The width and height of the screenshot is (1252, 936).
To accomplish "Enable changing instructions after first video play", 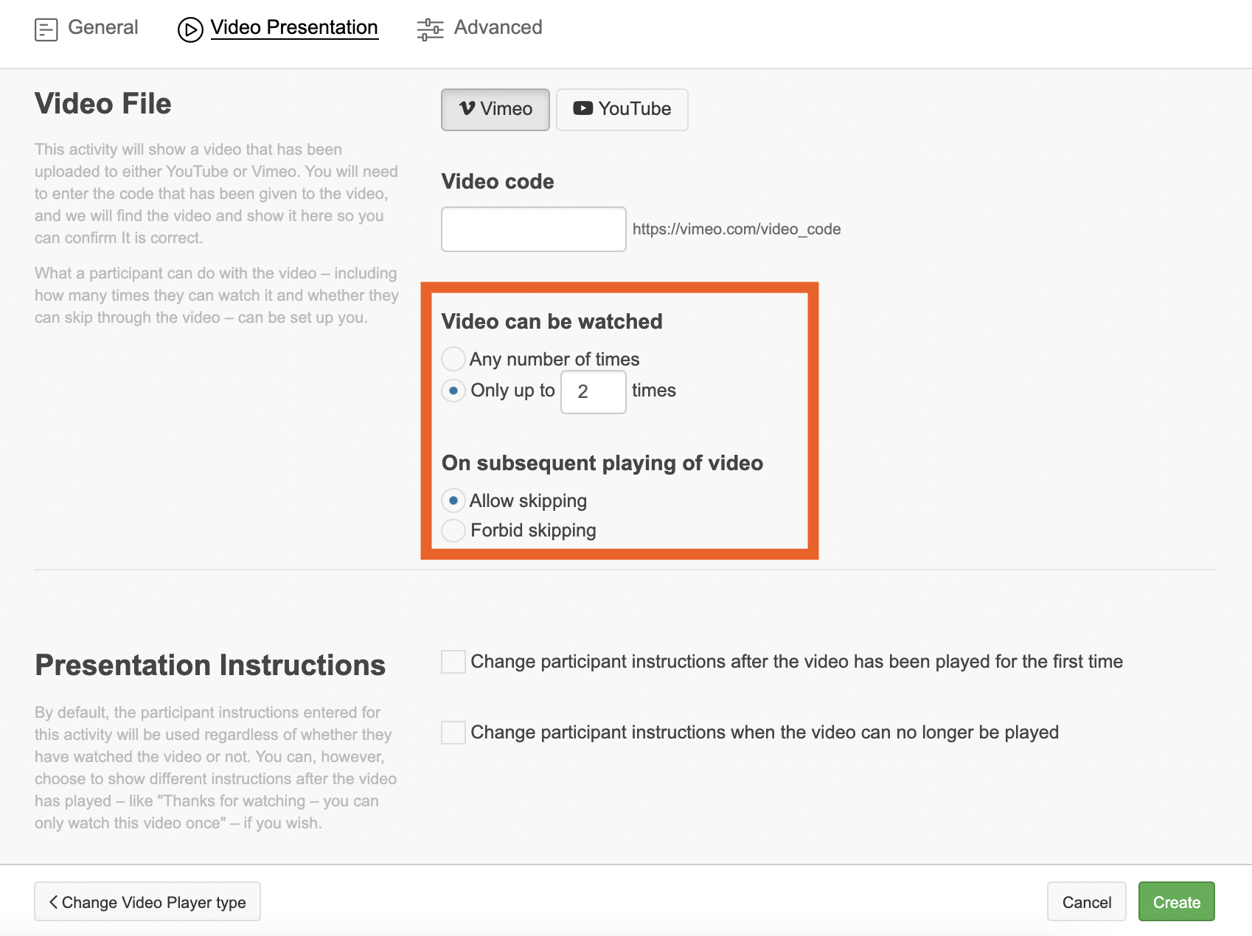I will [x=453, y=662].
